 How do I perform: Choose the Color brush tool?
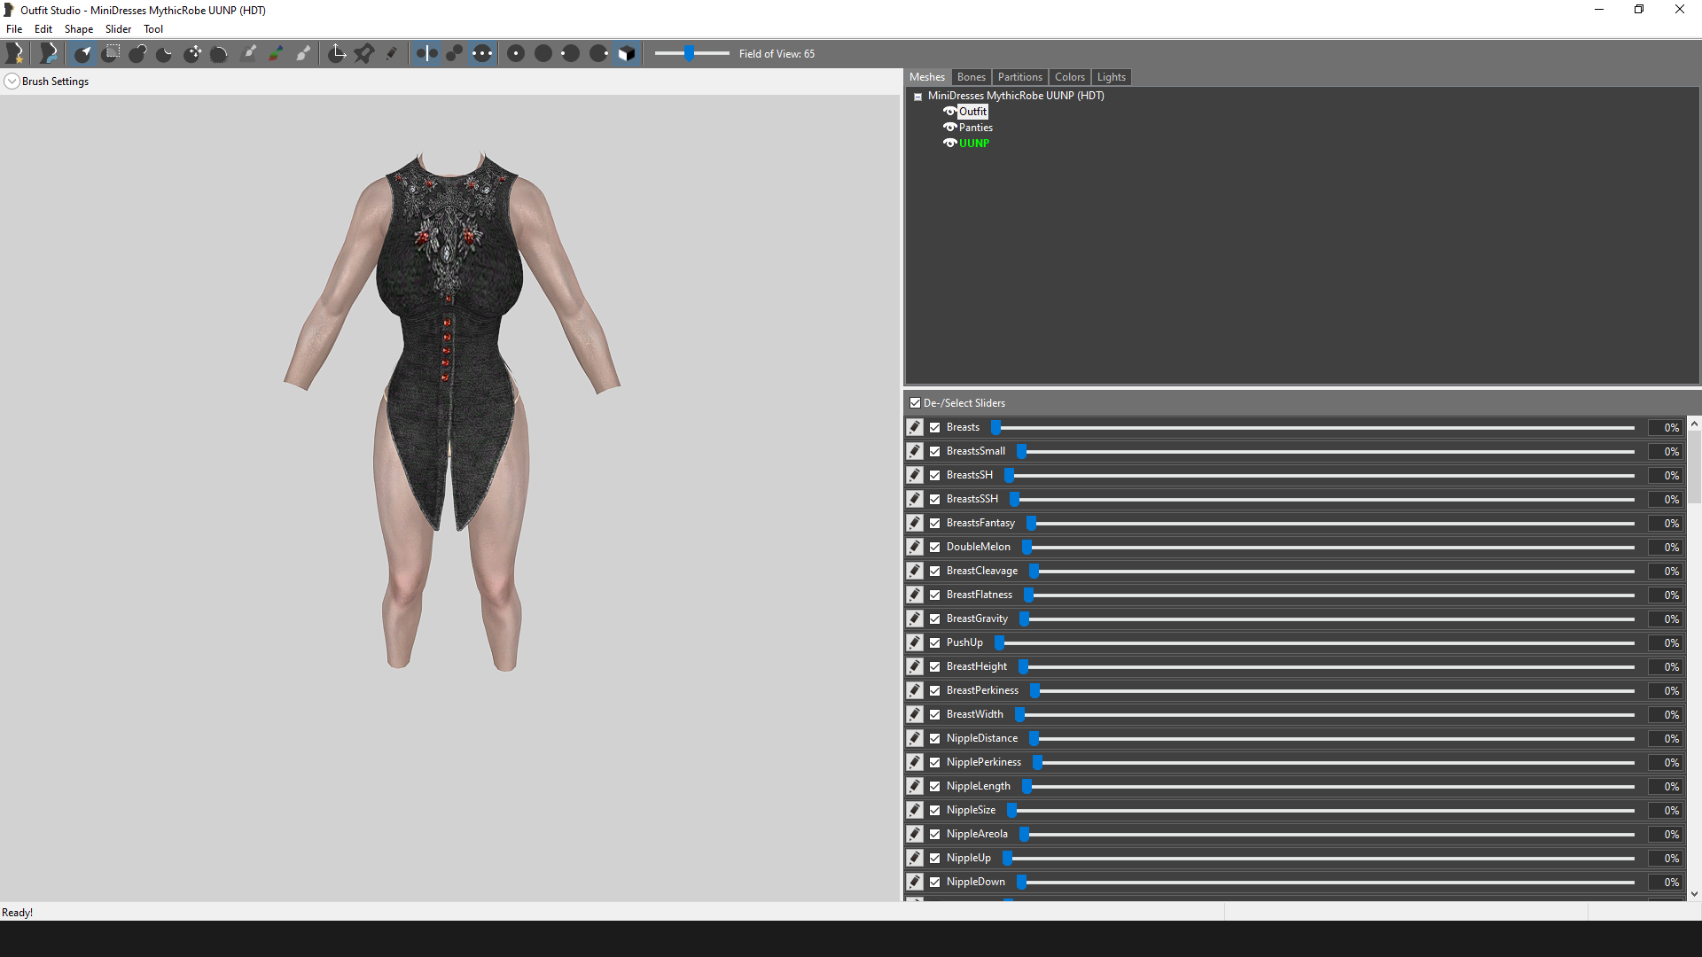click(277, 54)
